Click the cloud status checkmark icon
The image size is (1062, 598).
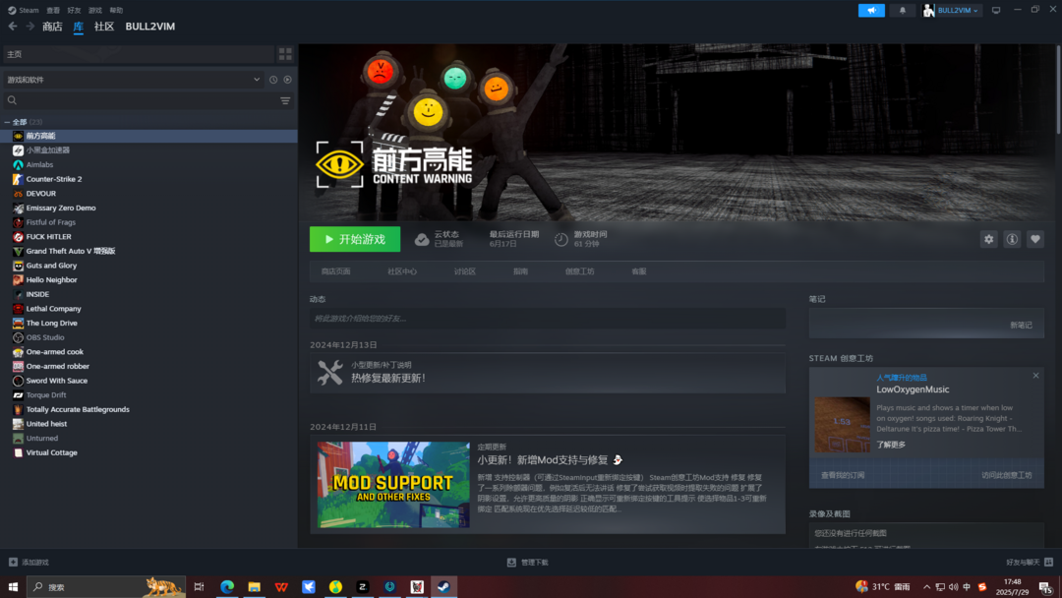point(421,239)
